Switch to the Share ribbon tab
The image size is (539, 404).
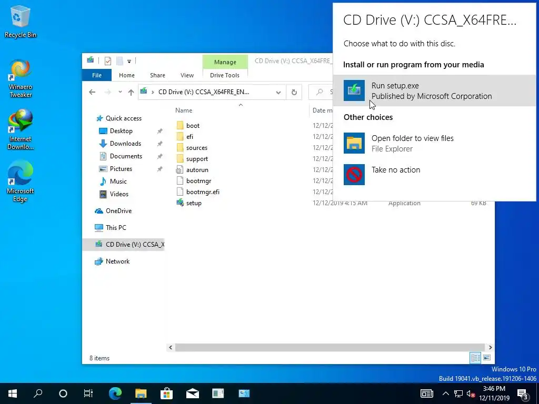tap(157, 75)
